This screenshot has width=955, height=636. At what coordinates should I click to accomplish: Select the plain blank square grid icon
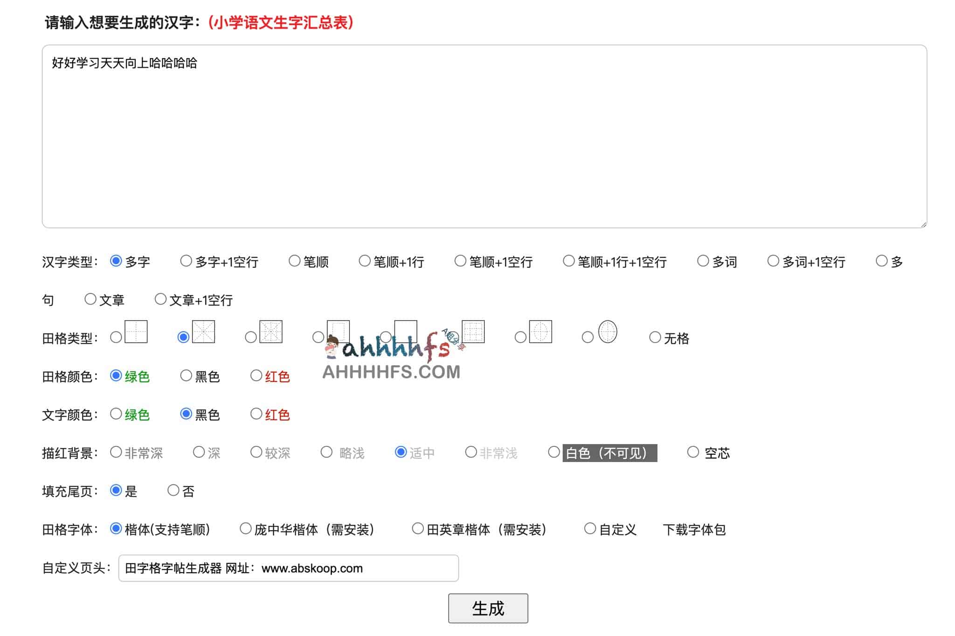[386, 337]
